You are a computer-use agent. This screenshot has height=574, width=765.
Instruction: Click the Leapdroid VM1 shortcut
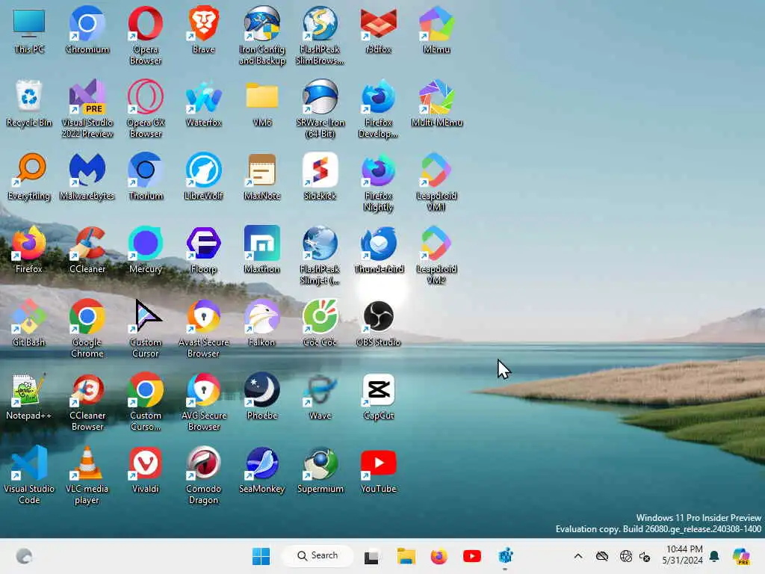tap(436, 182)
